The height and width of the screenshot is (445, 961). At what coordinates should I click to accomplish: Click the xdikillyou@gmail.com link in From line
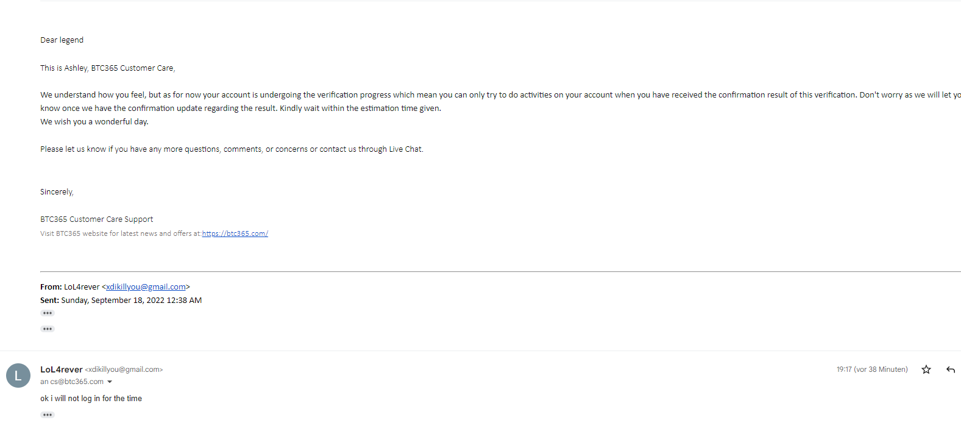pyautogui.click(x=146, y=287)
